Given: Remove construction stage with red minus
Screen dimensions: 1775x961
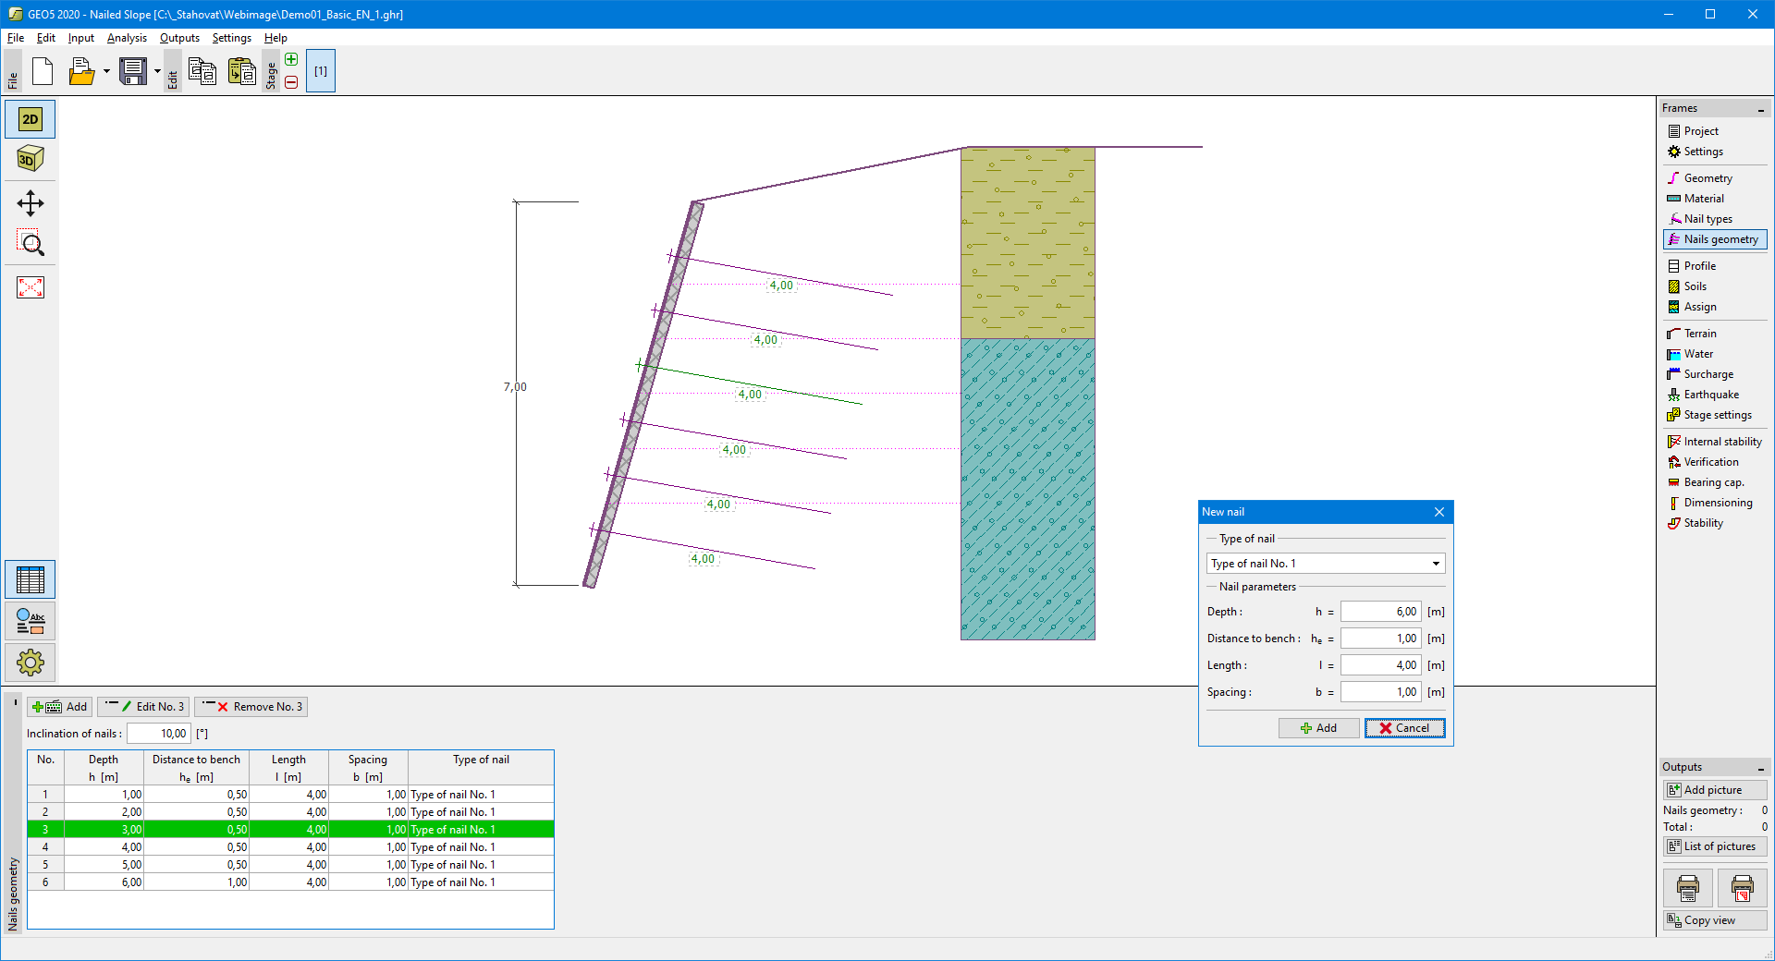Looking at the screenshot, I should (291, 82).
